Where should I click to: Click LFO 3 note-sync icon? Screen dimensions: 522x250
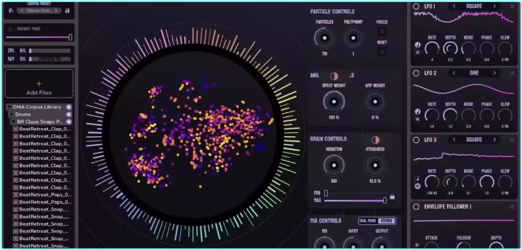pyautogui.click(x=417, y=178)
